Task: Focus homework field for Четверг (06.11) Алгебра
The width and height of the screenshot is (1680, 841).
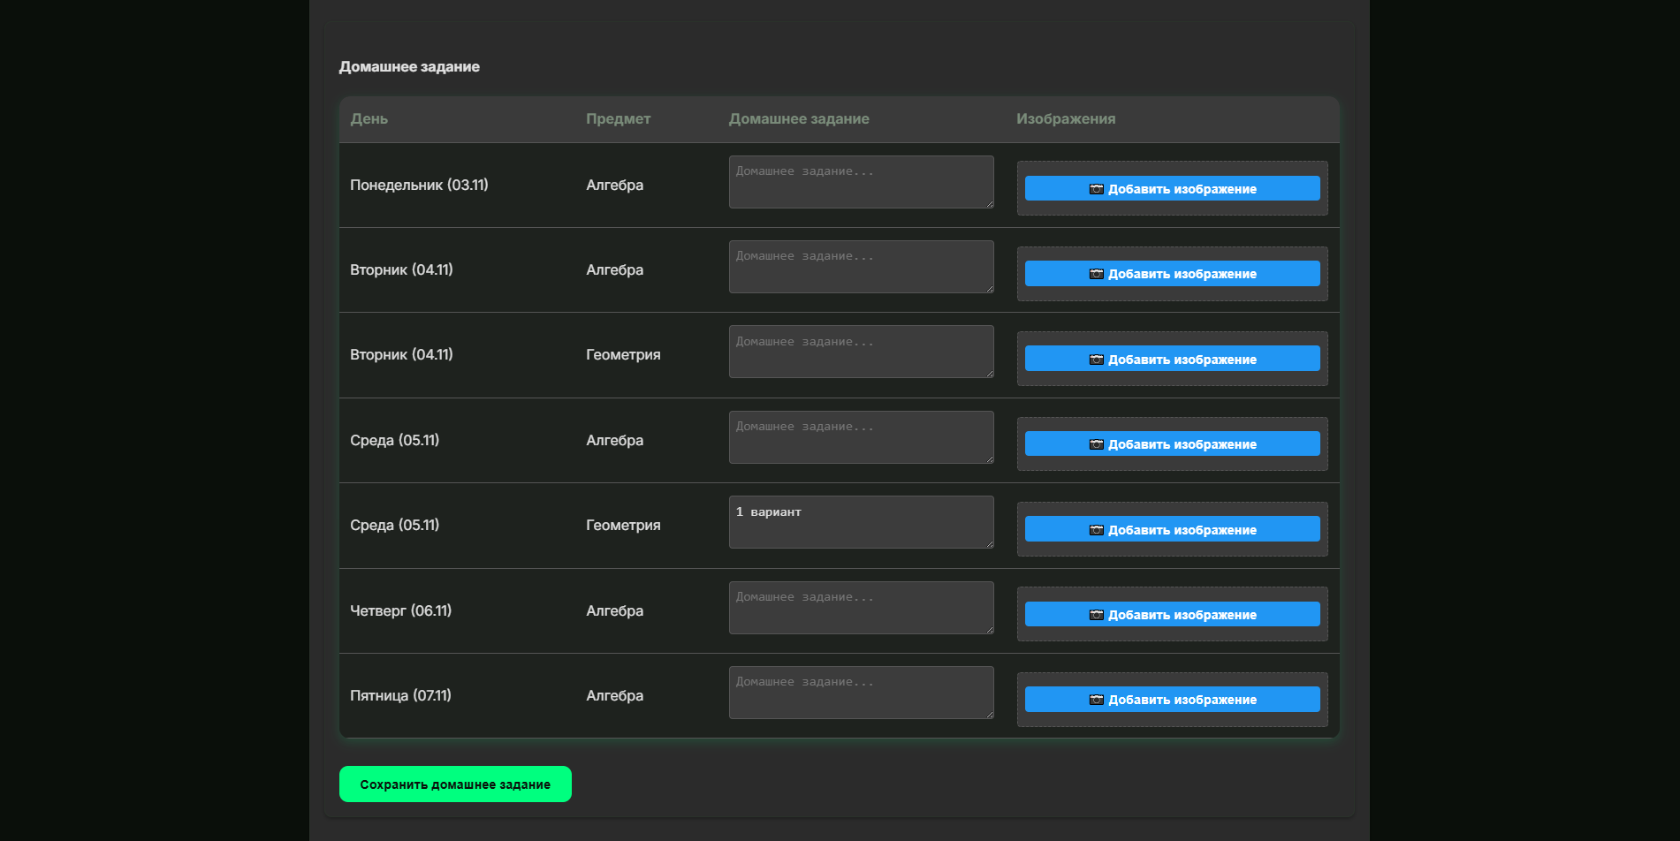Action: pyautogui.click(x=862, y=608)
